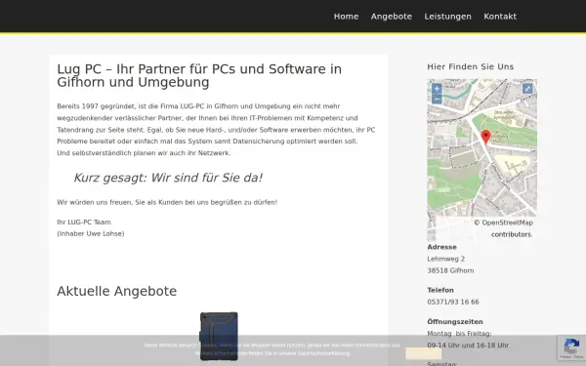Toggle fullscreen map view icon

[x=527, y=89]
